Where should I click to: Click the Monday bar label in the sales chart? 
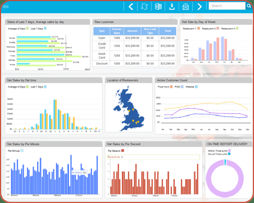[12, 38]
